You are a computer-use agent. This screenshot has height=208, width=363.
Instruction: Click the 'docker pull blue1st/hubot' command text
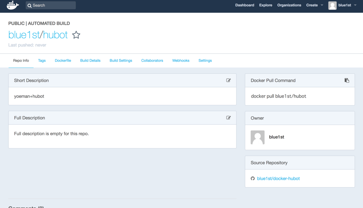click(x=279, y=96)
